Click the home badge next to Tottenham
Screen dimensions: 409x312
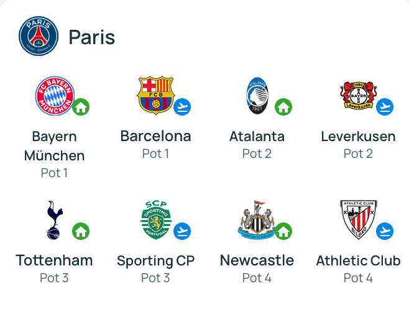[80, 231]
